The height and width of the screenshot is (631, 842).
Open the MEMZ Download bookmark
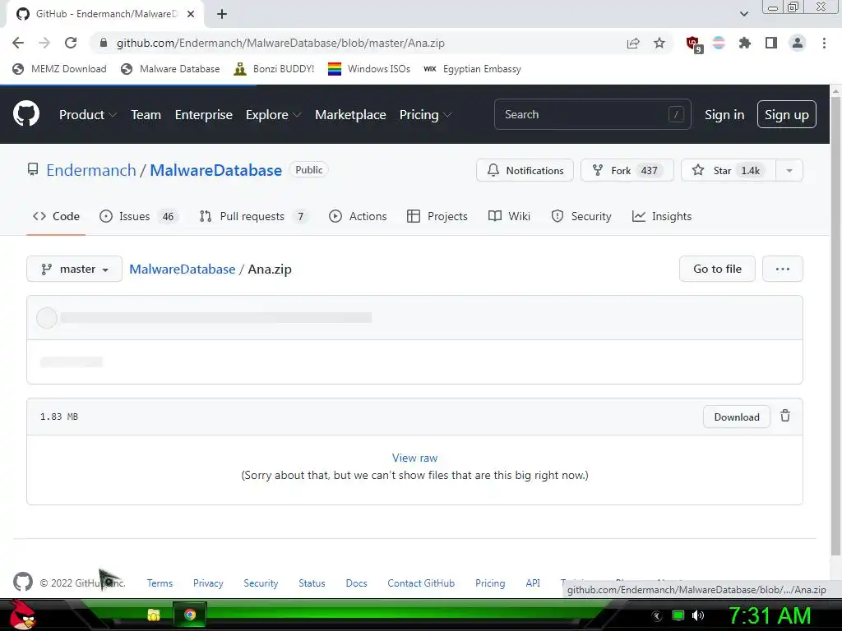59,69
